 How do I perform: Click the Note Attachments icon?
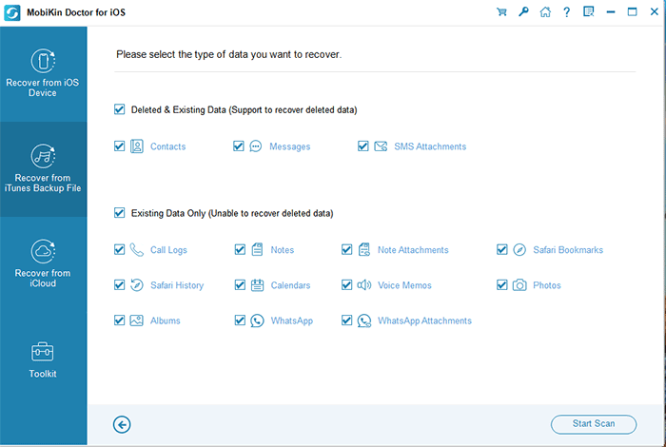tap(364, 249)
